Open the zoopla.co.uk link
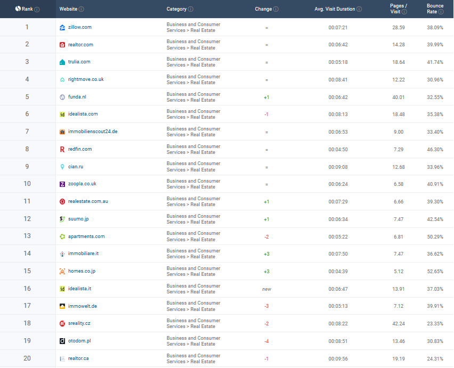This screenshot has height=368, width=454. tap(82, 184)
